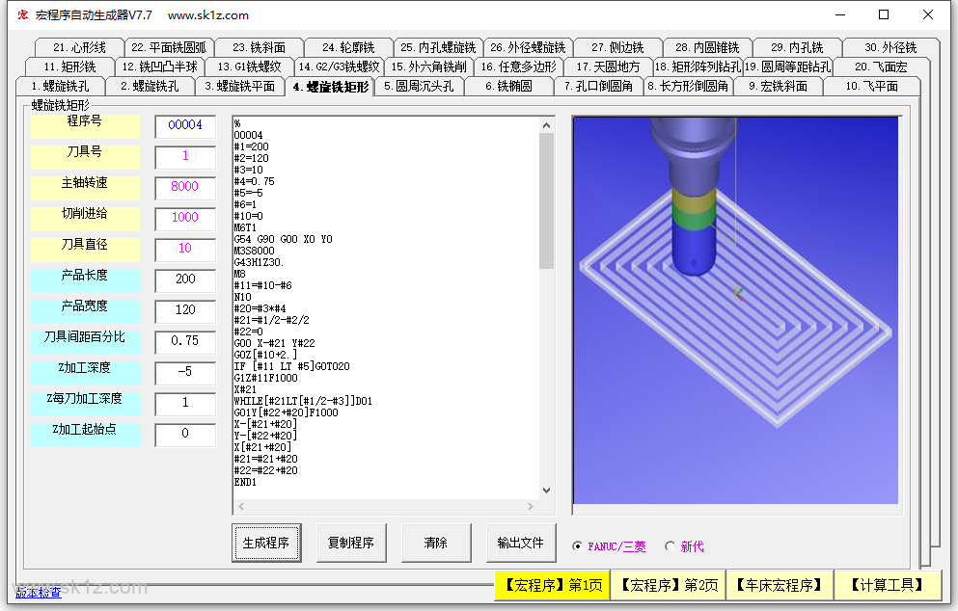Switch to the 21. 心形线 tab

(79, 47)
